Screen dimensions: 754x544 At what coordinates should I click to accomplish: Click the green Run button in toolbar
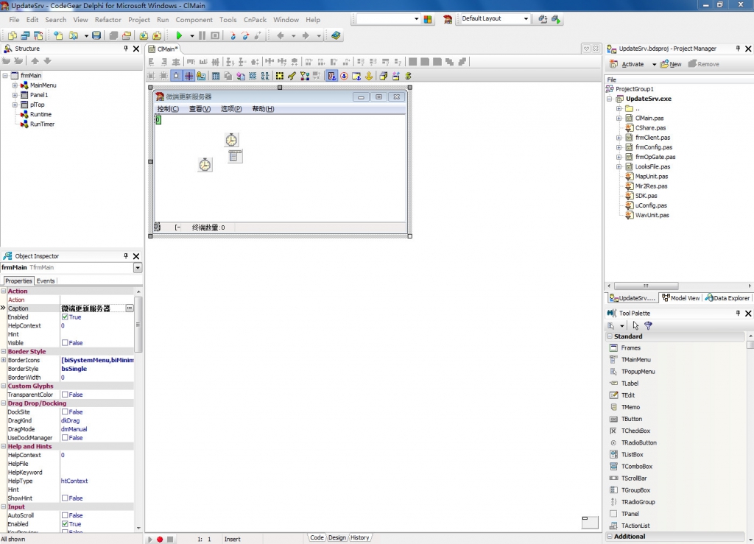click(178, 35)
